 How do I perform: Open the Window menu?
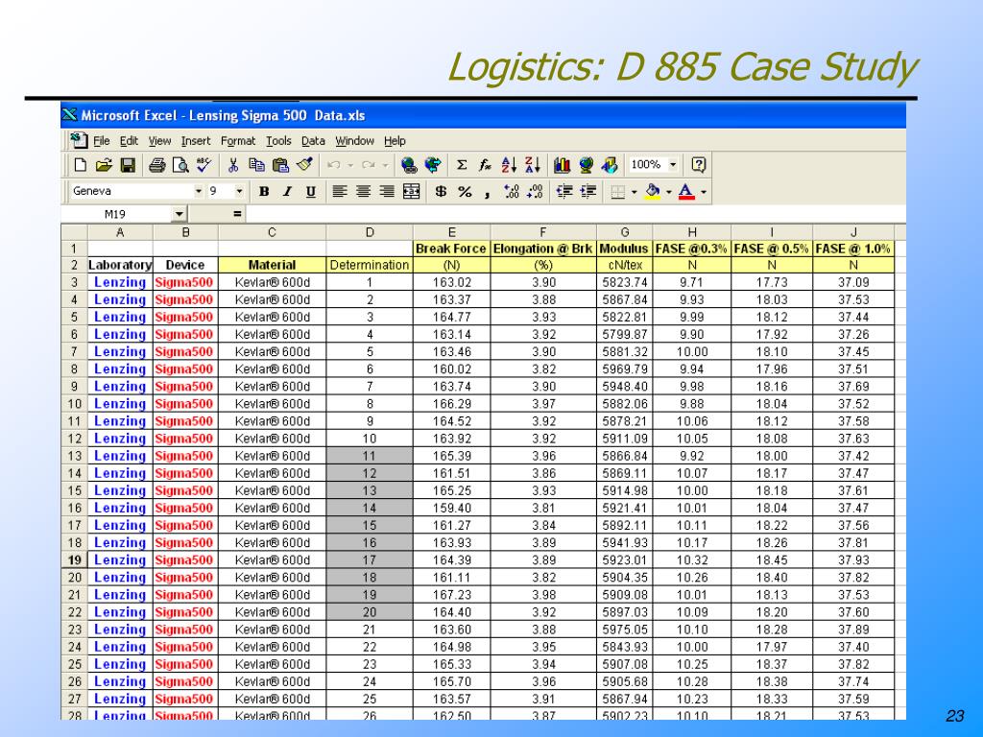coord(354,141)
